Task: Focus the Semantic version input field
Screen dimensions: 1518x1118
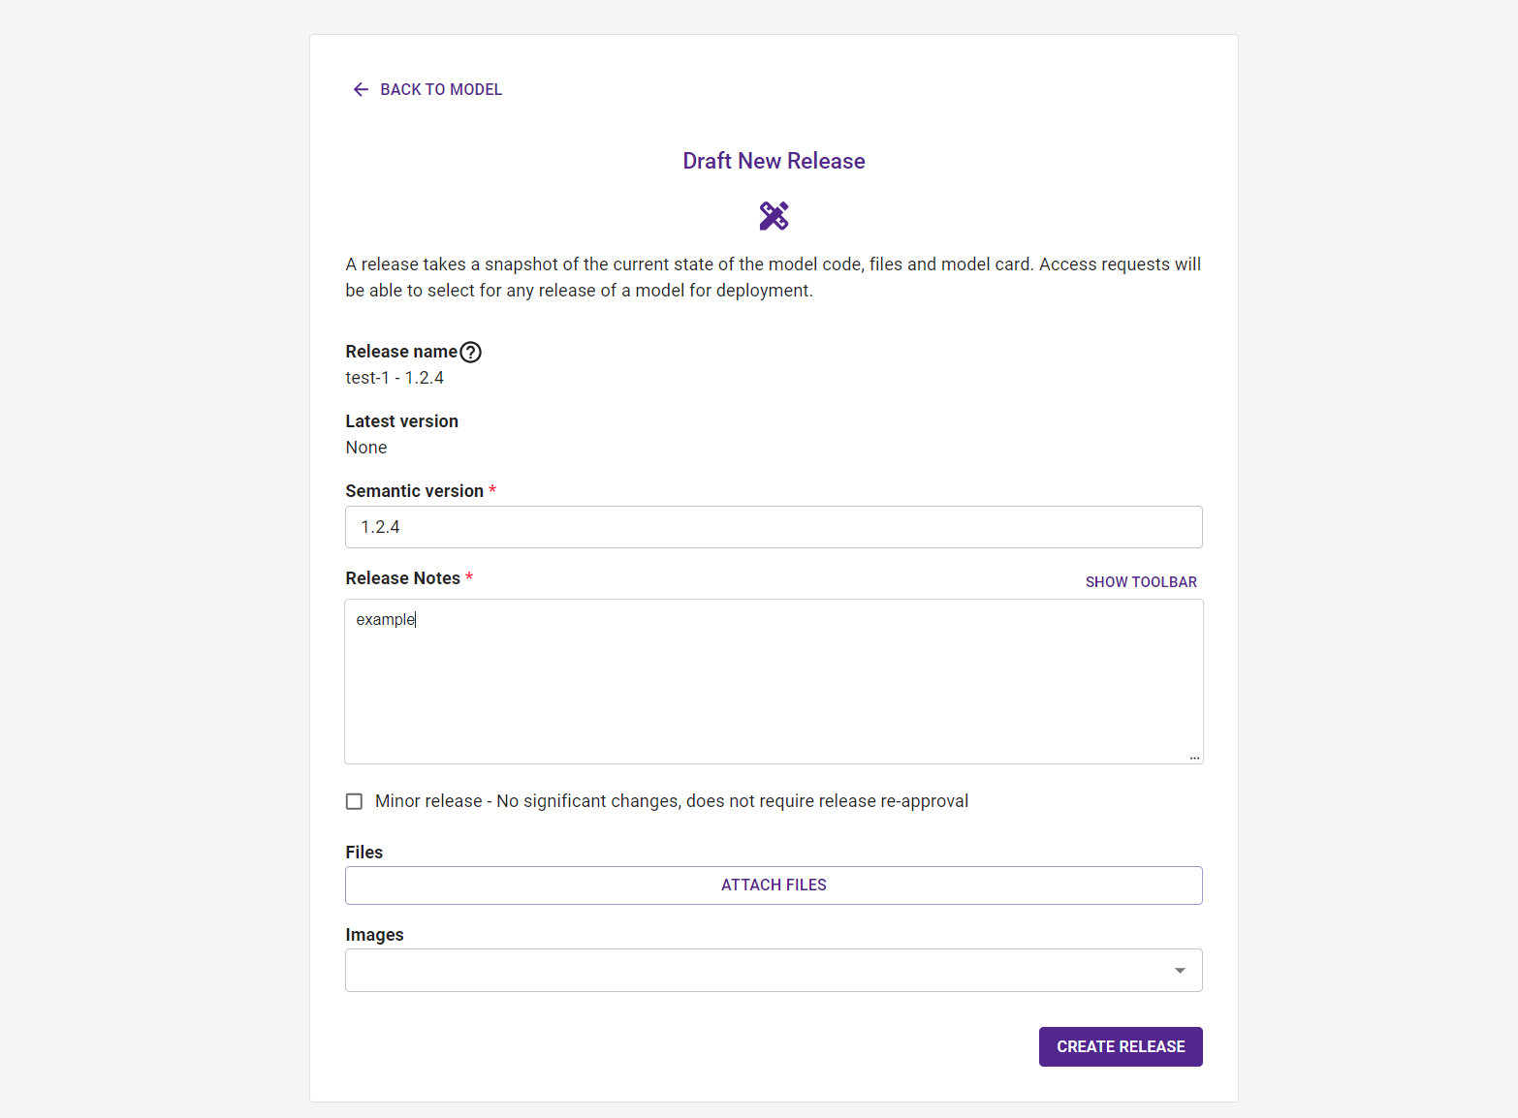Action: [774, 527]
